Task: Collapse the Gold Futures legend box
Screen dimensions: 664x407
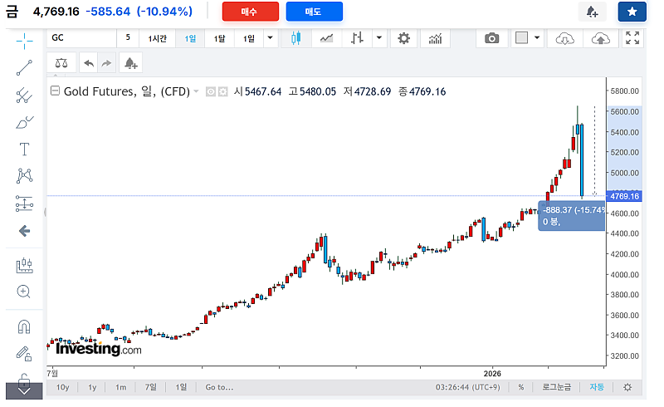Action: pyautogui.click(x=56, y=91)
